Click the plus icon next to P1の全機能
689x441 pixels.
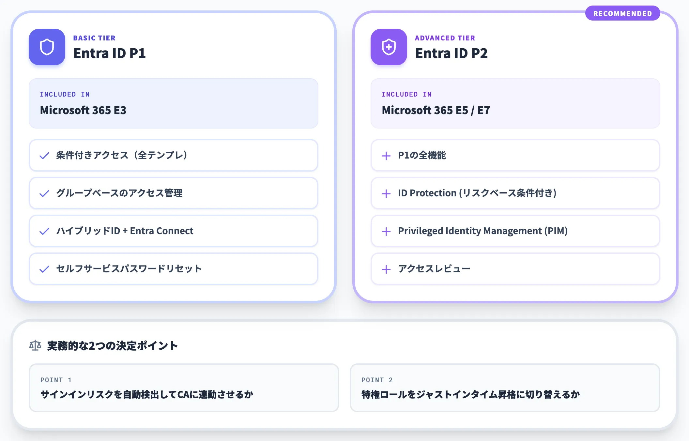[386, 156]
